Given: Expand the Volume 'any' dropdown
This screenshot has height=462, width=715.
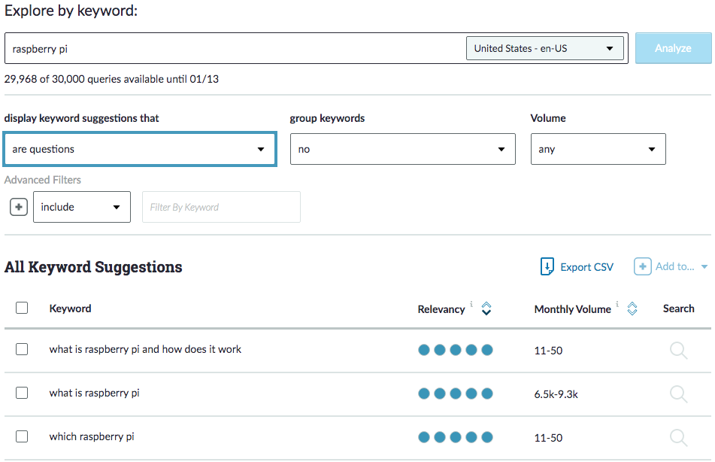Looking at the screenshot, I should tap(598, 149).
